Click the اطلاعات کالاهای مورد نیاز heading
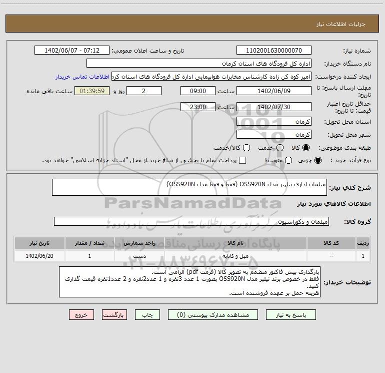Image resolution: width=385 pixels, height=373 pixels. 334,204
